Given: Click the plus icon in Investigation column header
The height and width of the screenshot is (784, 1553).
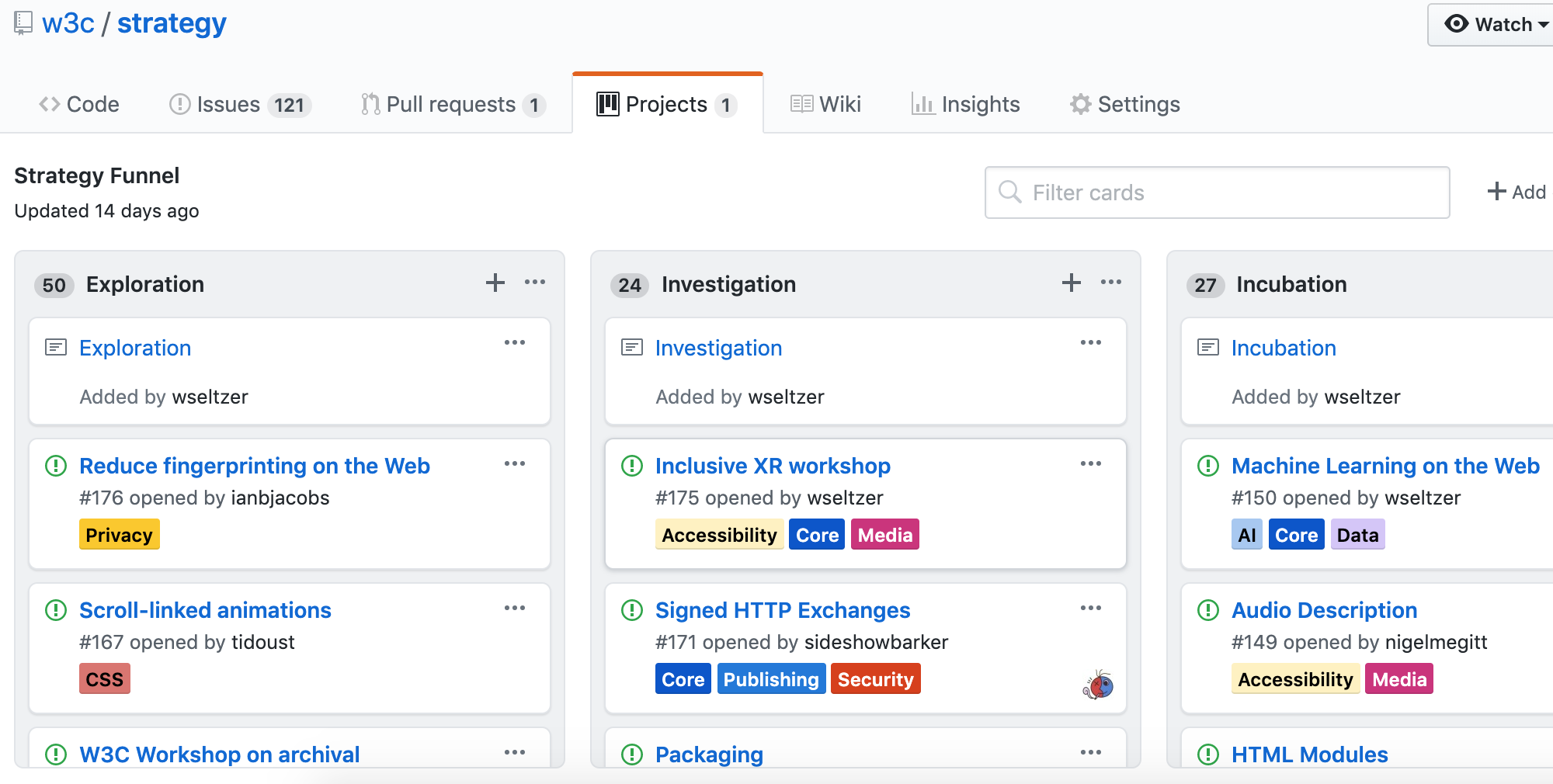Looking at the screenshot, I should coord(1072,283).
